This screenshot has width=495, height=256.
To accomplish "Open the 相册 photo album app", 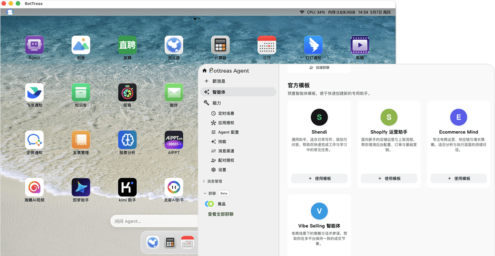I will coord(81,45).
